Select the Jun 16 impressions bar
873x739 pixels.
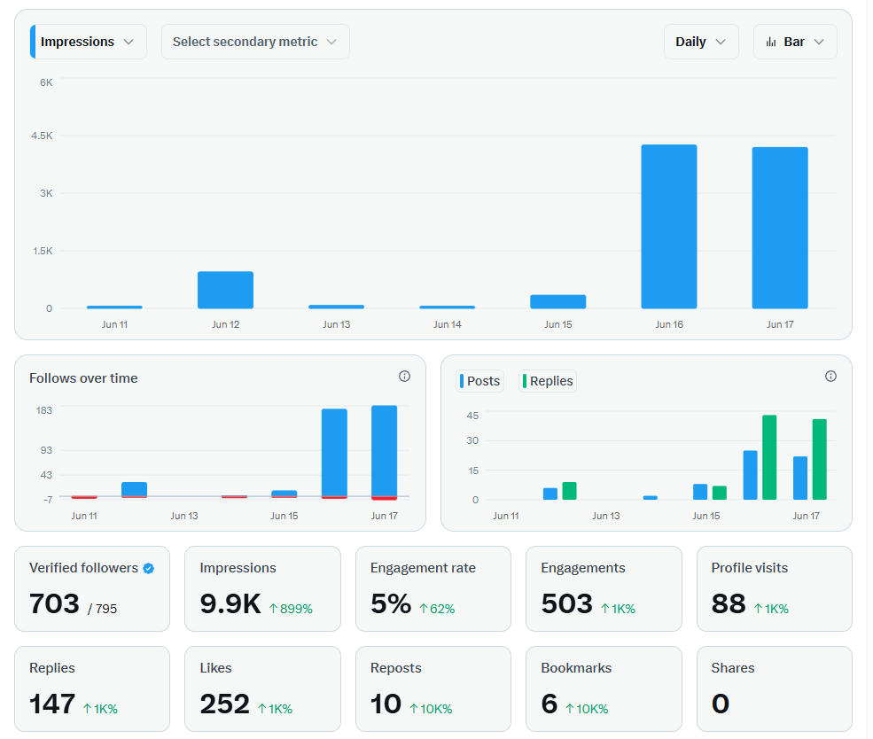click(x=669, y=227)
